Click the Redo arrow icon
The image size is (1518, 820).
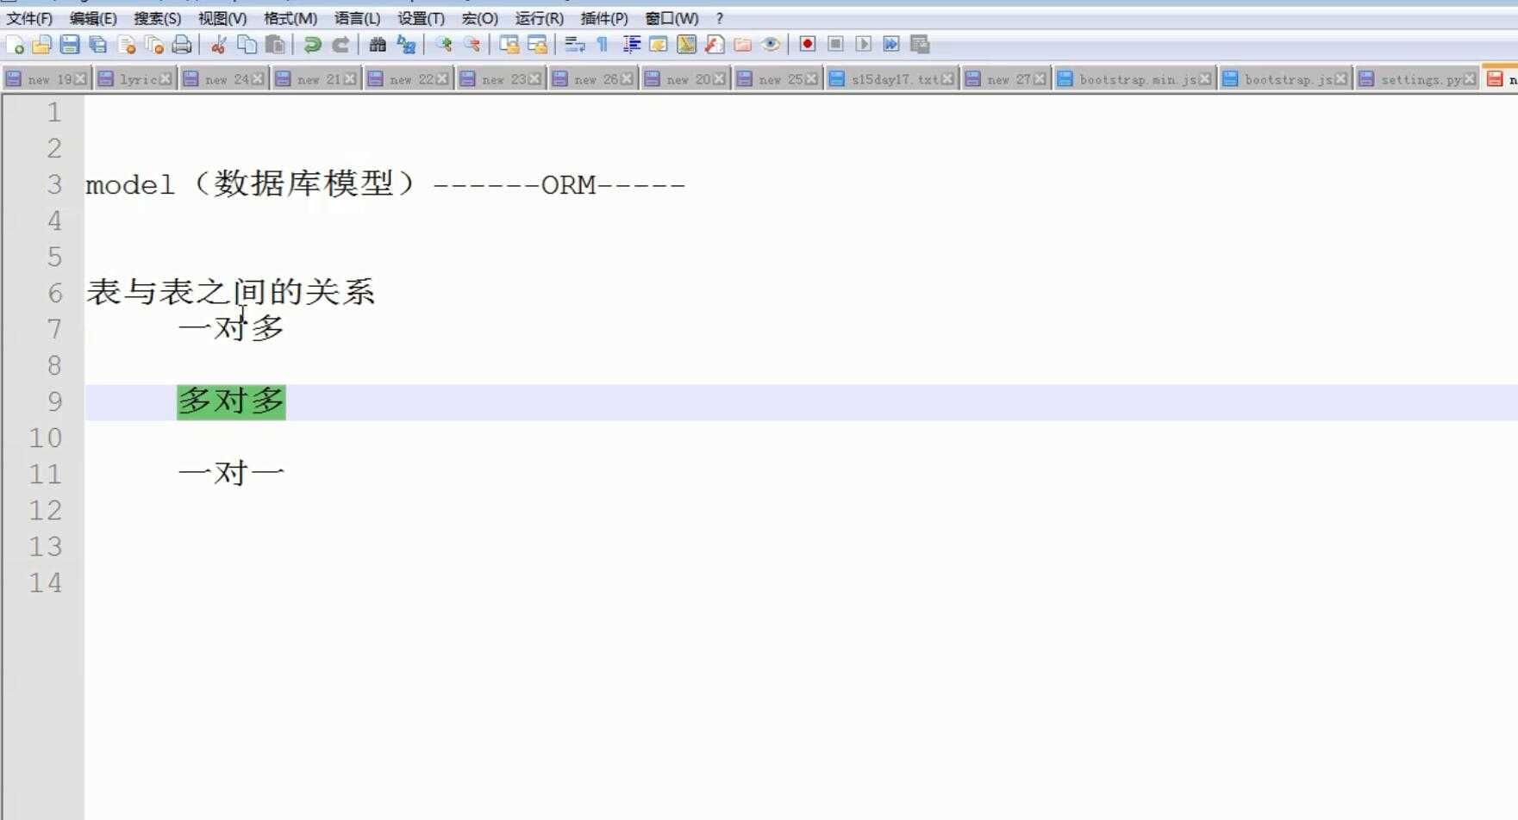coord(340,45)
